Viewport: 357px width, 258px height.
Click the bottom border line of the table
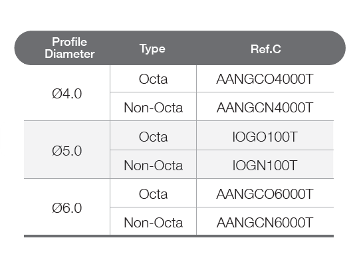[x=179, y=236]
